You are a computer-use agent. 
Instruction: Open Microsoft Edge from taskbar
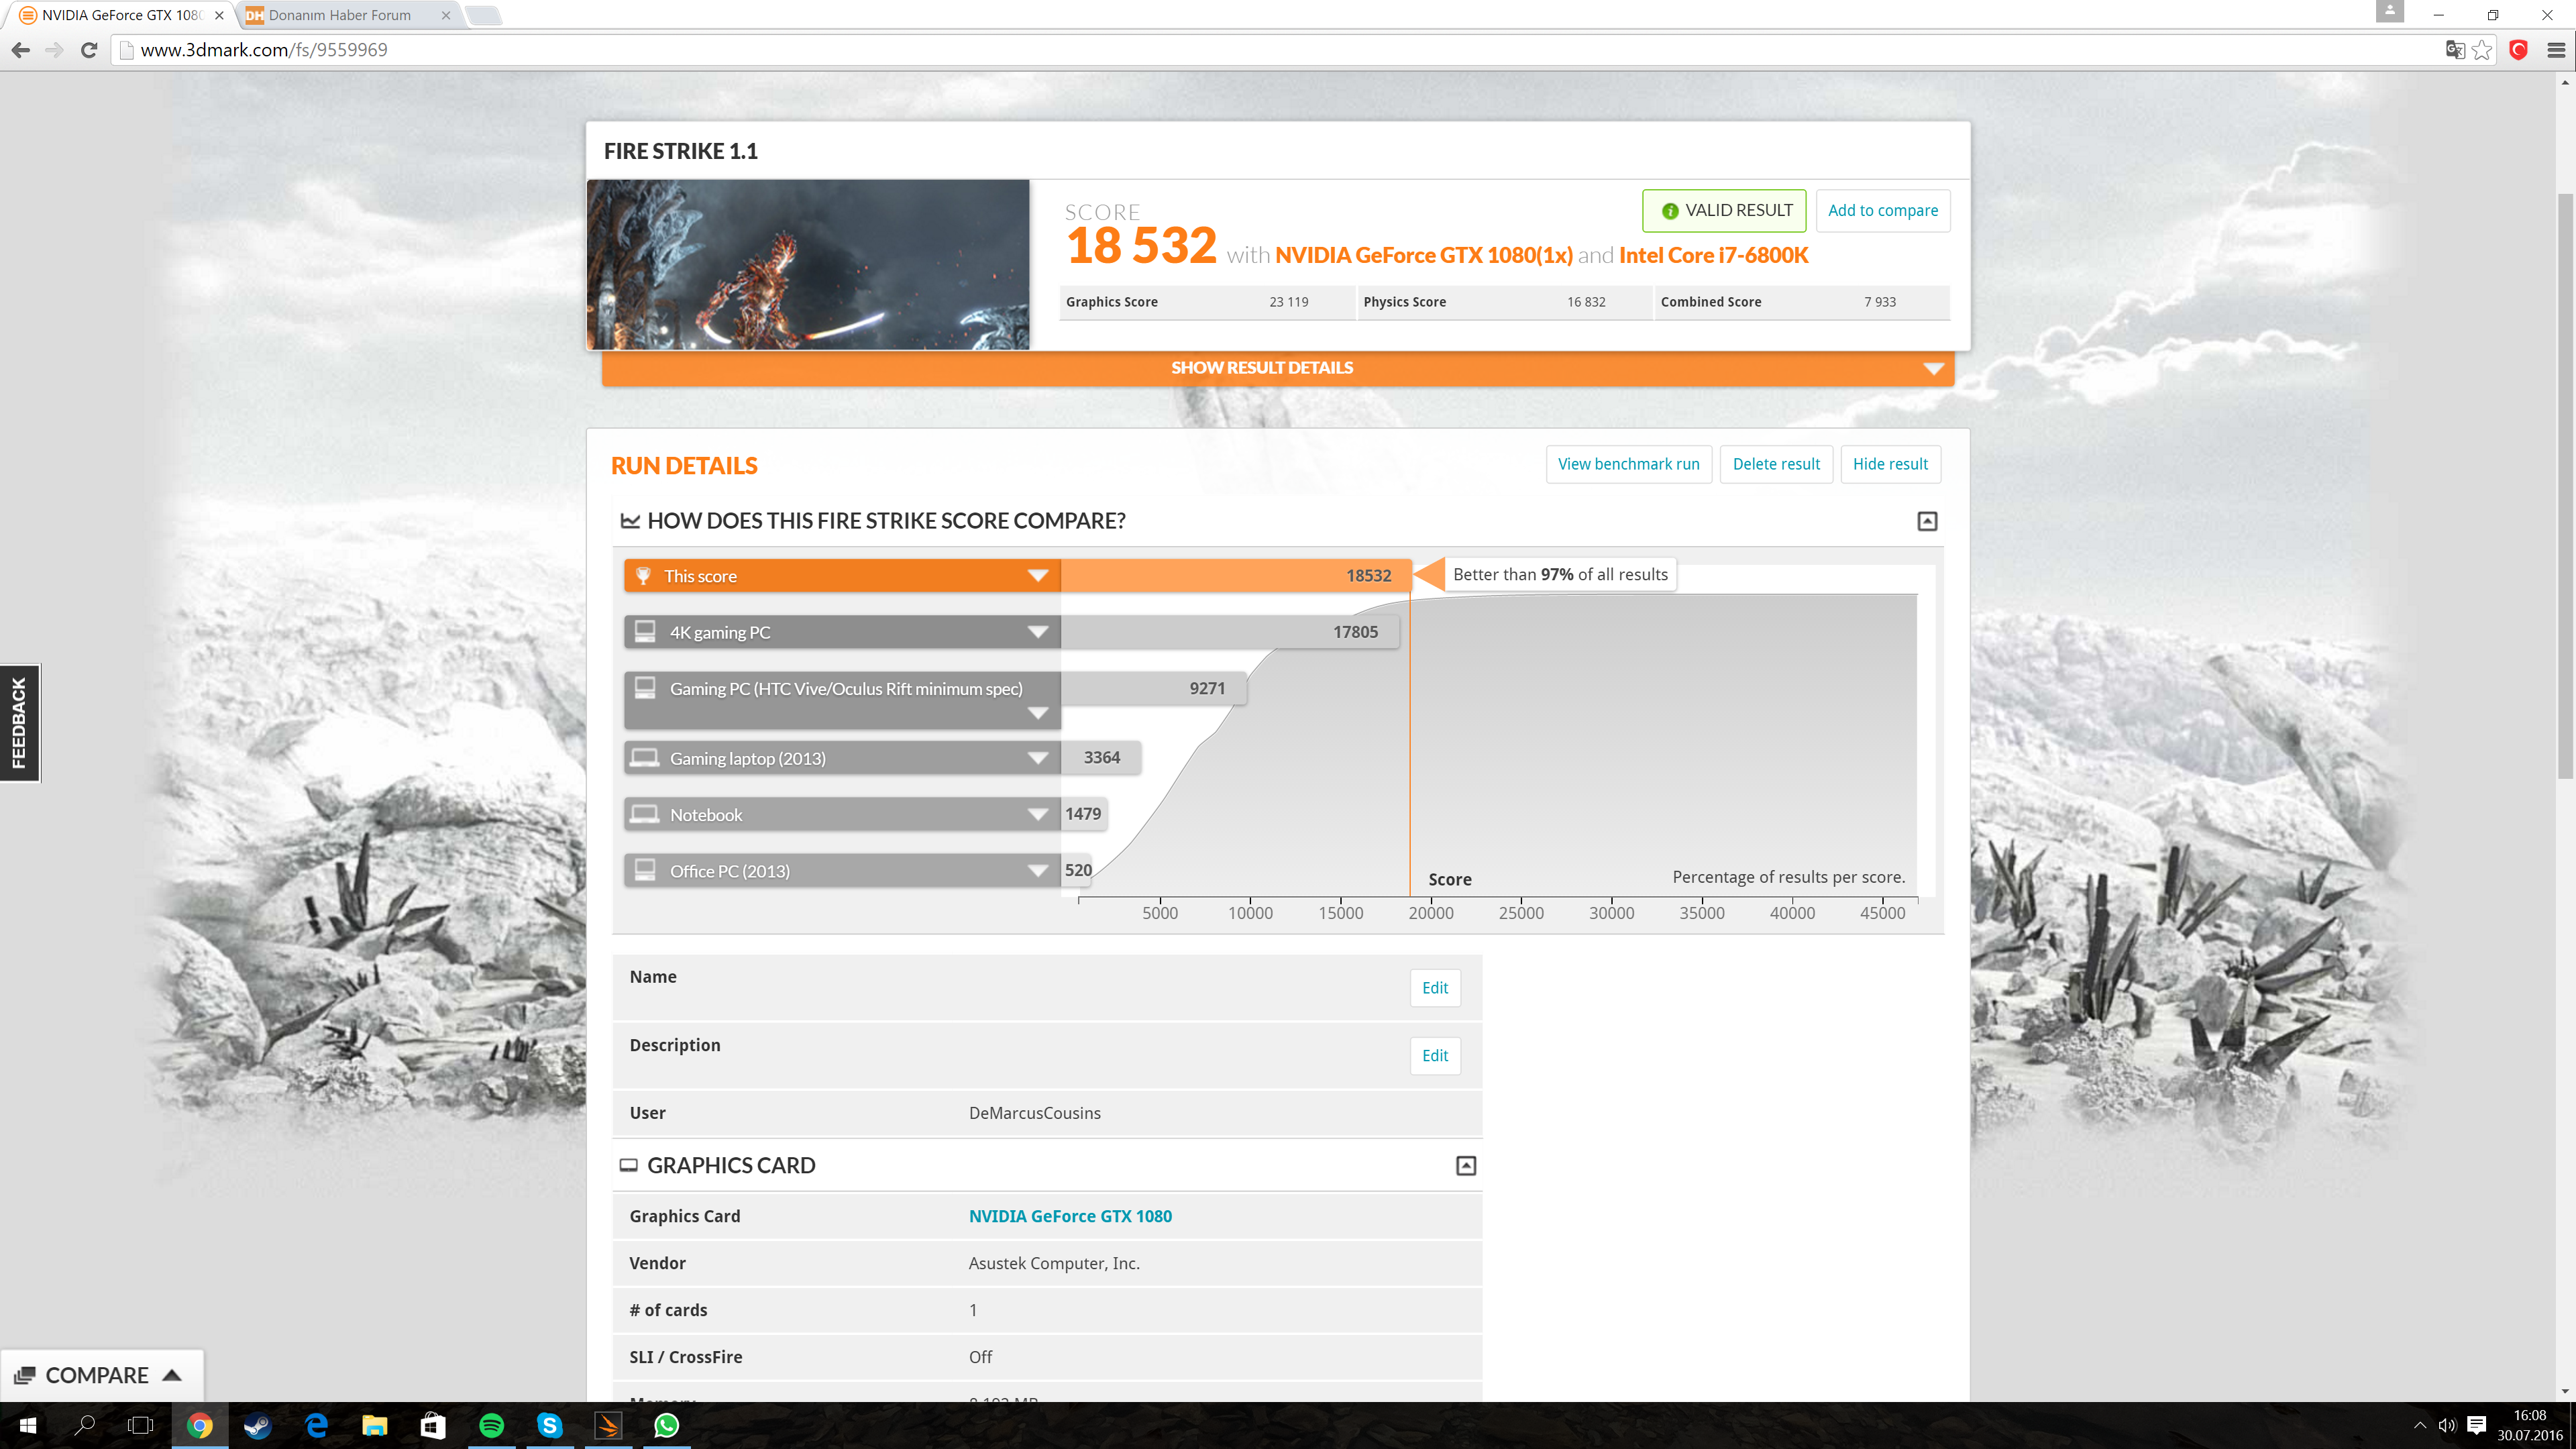click(x=316, y=1425)
